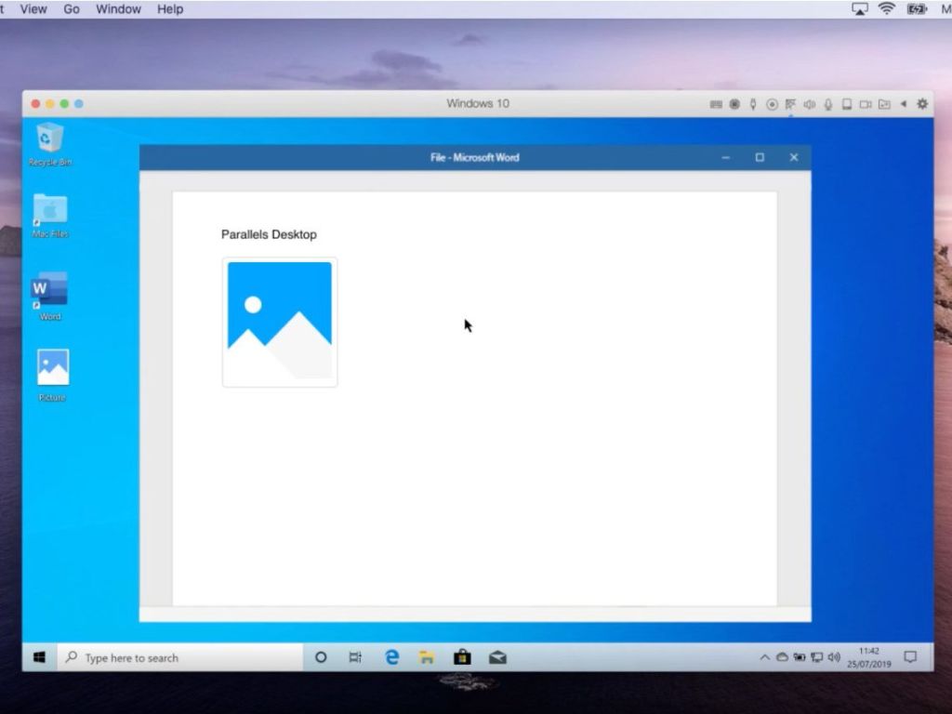952x714 pixels.
Task: Open the View menu in the Mac menu bar
Action: click(33, 9)
